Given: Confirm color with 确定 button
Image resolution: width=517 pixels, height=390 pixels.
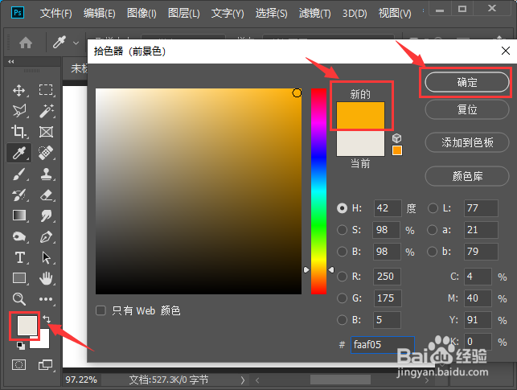Looking at the screenshot, I should [467, 82].
